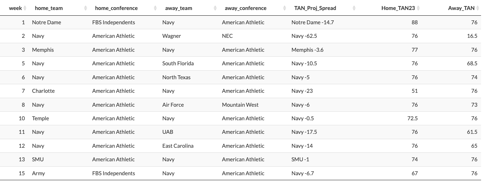
Task: Click the sort arrows beside week header
Action: 25,8
